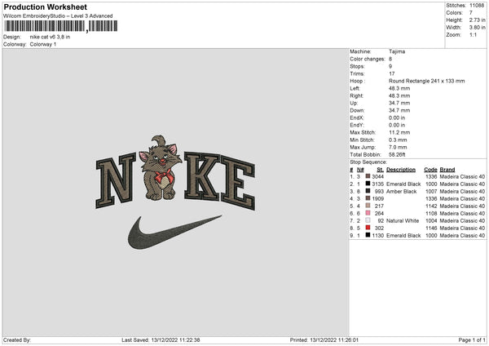Click the Brand column header
The image size is (489, 346).
(x=447, y=170)
